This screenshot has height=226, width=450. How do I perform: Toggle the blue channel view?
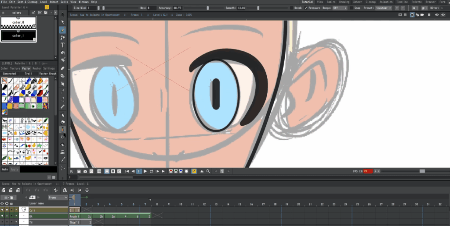pos(181,171)
